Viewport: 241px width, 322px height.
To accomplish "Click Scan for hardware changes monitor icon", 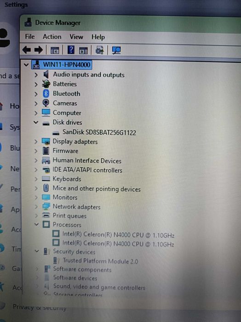I will [x=116, y=50].
